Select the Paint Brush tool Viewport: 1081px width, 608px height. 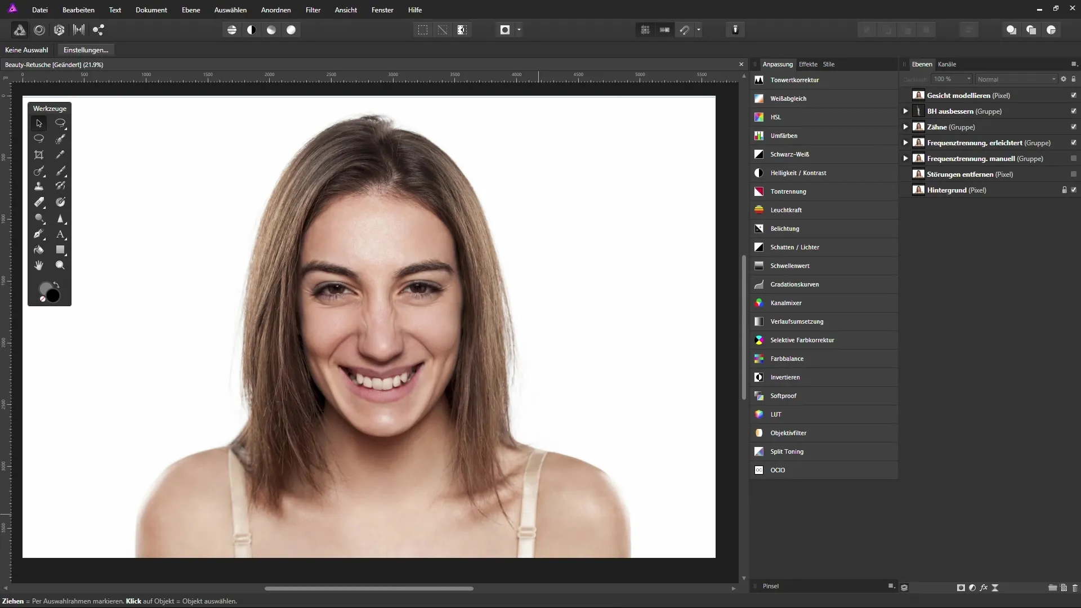point(60,171)
